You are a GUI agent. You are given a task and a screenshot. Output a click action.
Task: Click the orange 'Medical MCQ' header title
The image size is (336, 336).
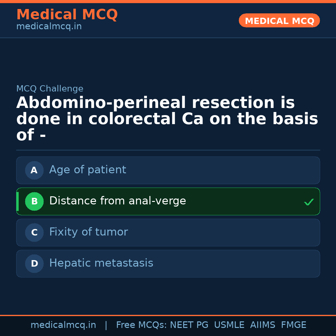click(67, 15)
